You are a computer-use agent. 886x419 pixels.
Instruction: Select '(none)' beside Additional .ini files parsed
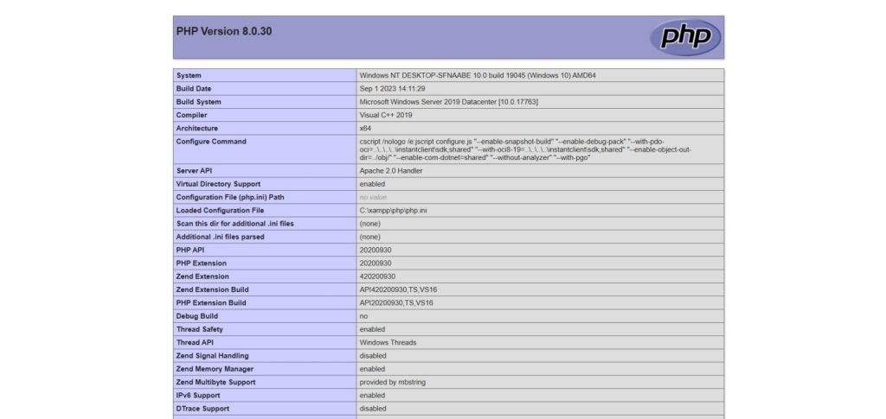click(x=370, y=237)
